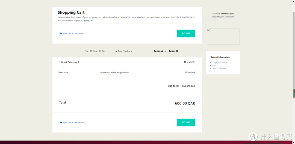Click the CANCEL text for the ticket
295x144 pixels.
(x=191, y=62)
